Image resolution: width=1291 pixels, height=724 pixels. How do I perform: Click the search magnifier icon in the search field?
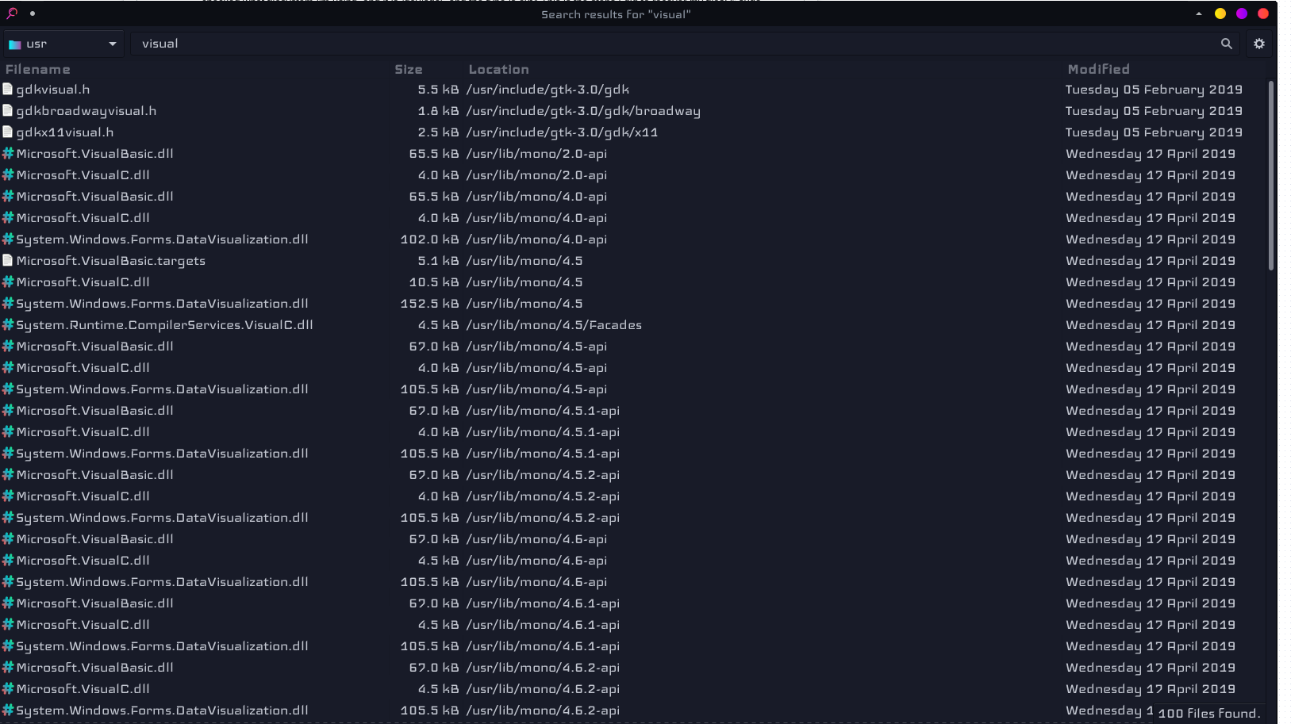1226,44
